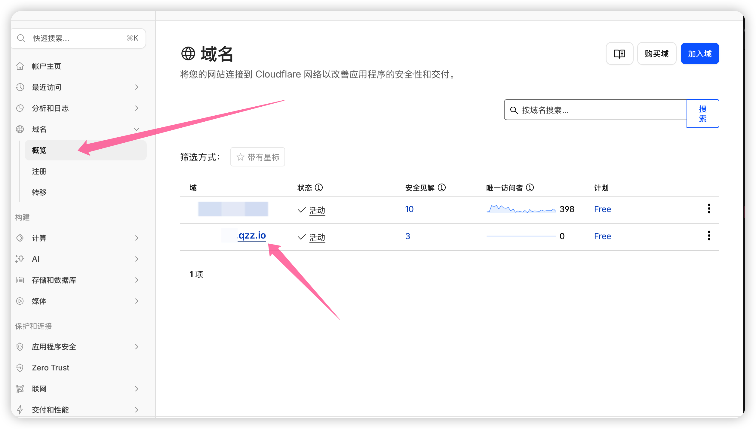Open the qzz.io domain link
This screenshot has height=429, width=756.
(252, 236)
